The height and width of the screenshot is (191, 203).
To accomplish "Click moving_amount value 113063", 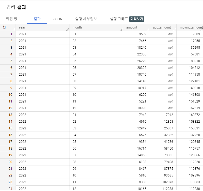I will click(194, 182).
